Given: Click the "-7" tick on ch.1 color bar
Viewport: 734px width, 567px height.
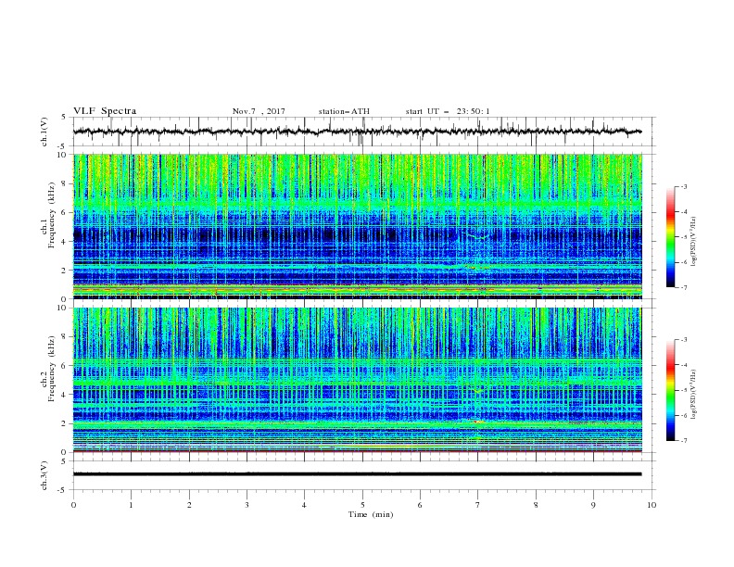Looking at the screenshot, I should (x=683, y=287).
